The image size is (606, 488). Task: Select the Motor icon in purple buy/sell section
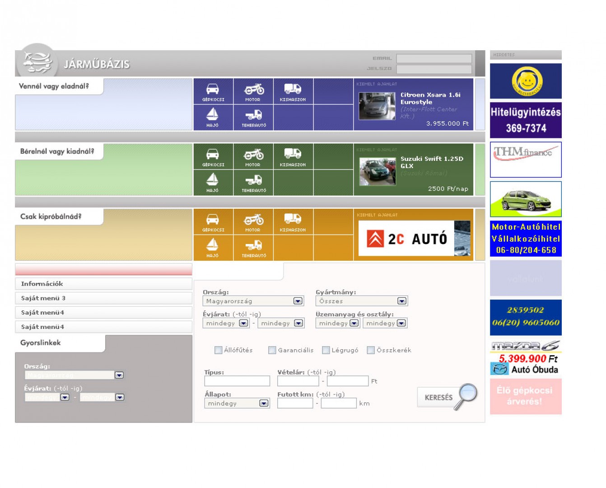[253, 91]
